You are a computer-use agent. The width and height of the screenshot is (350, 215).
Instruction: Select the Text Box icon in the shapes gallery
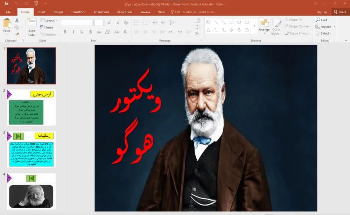(x=208, y=22)
